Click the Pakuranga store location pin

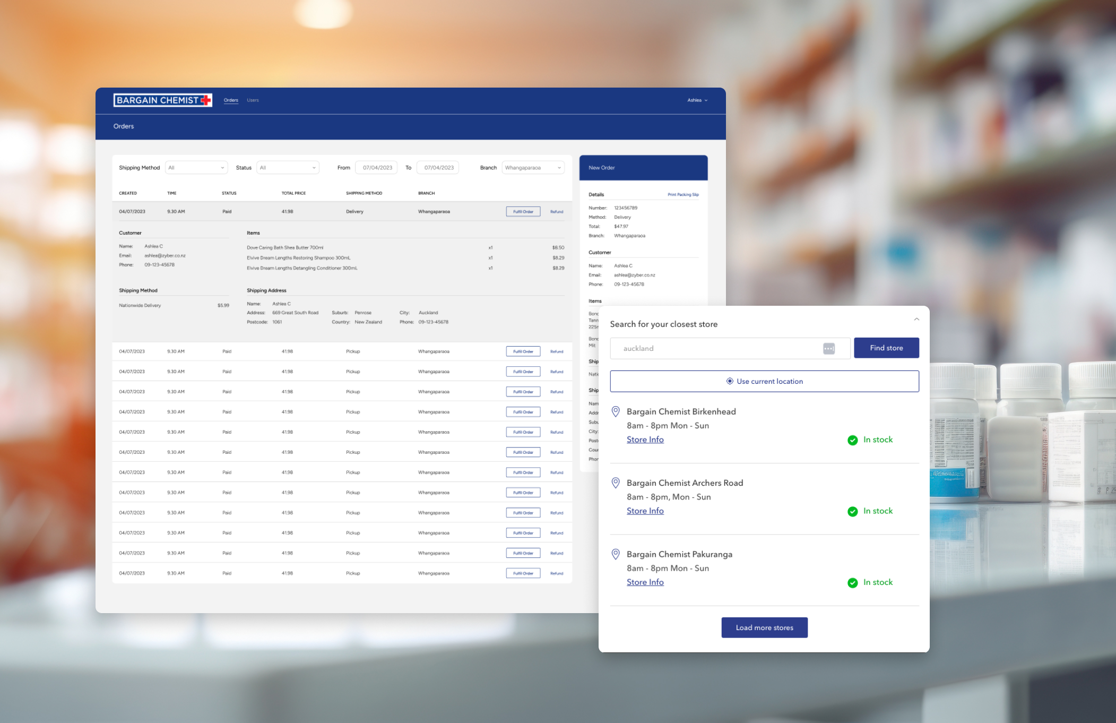[616, 554]
